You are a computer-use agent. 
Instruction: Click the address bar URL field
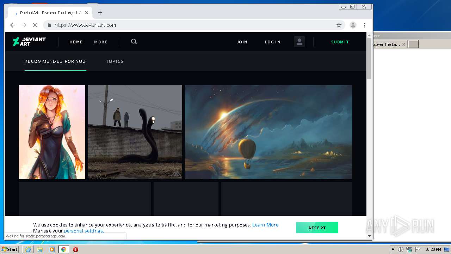(194, 25)
